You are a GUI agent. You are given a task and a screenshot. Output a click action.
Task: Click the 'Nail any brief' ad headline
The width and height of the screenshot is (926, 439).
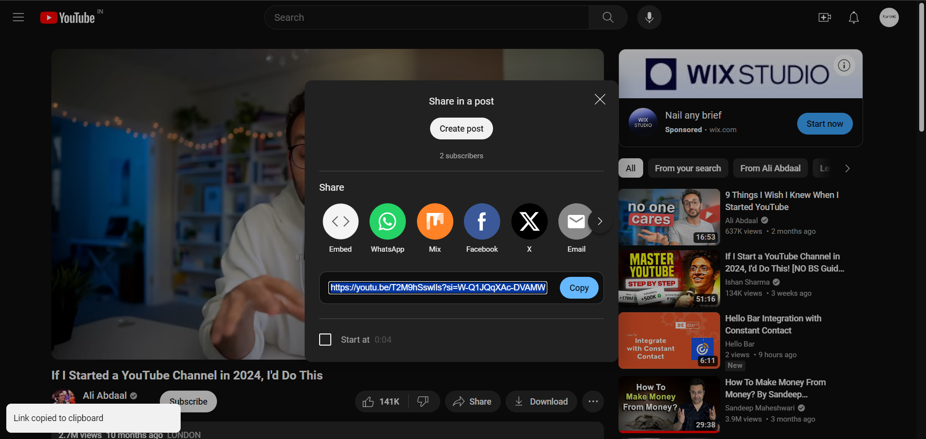pyautogui.click(x=694, y=115)
